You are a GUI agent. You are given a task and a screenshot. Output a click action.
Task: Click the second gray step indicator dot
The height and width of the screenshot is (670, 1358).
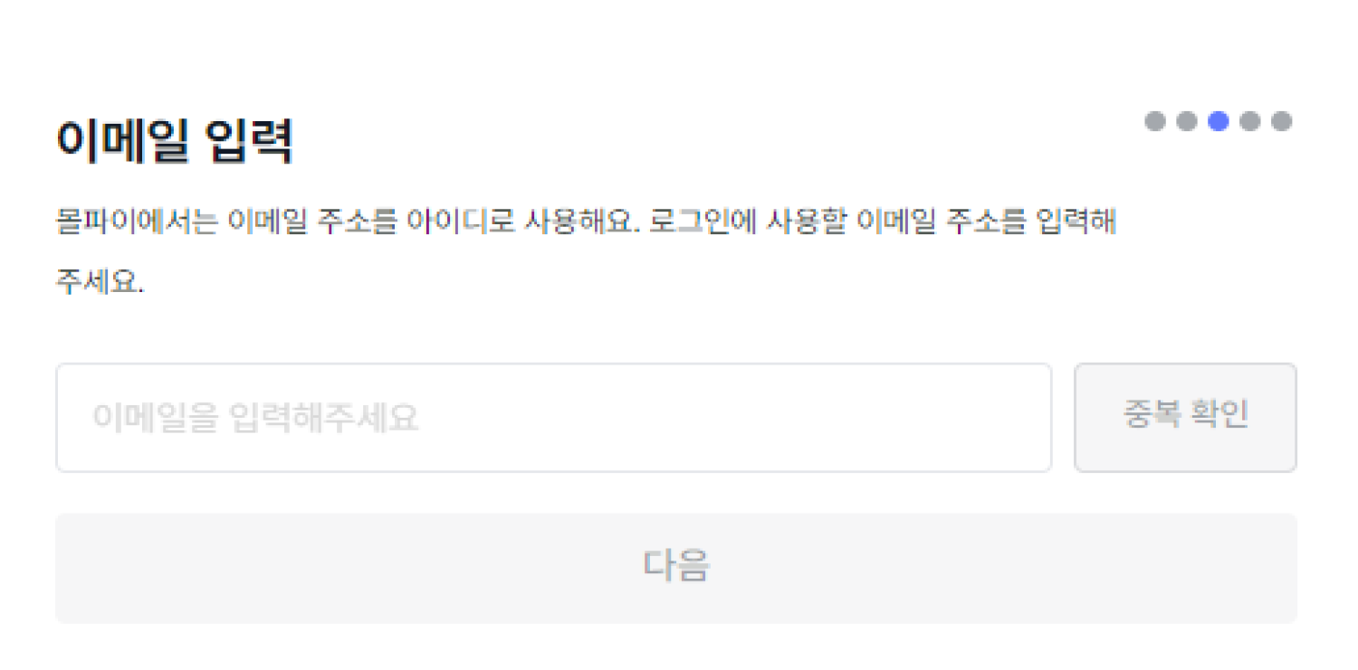coord(1187,121)
